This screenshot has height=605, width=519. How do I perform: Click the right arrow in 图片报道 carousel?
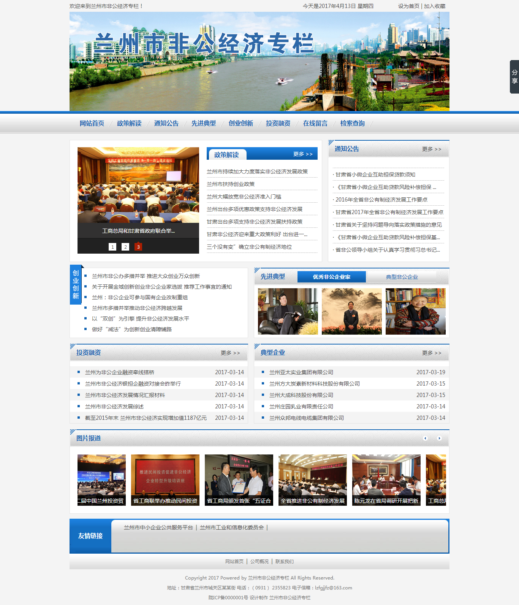point(439,438)
